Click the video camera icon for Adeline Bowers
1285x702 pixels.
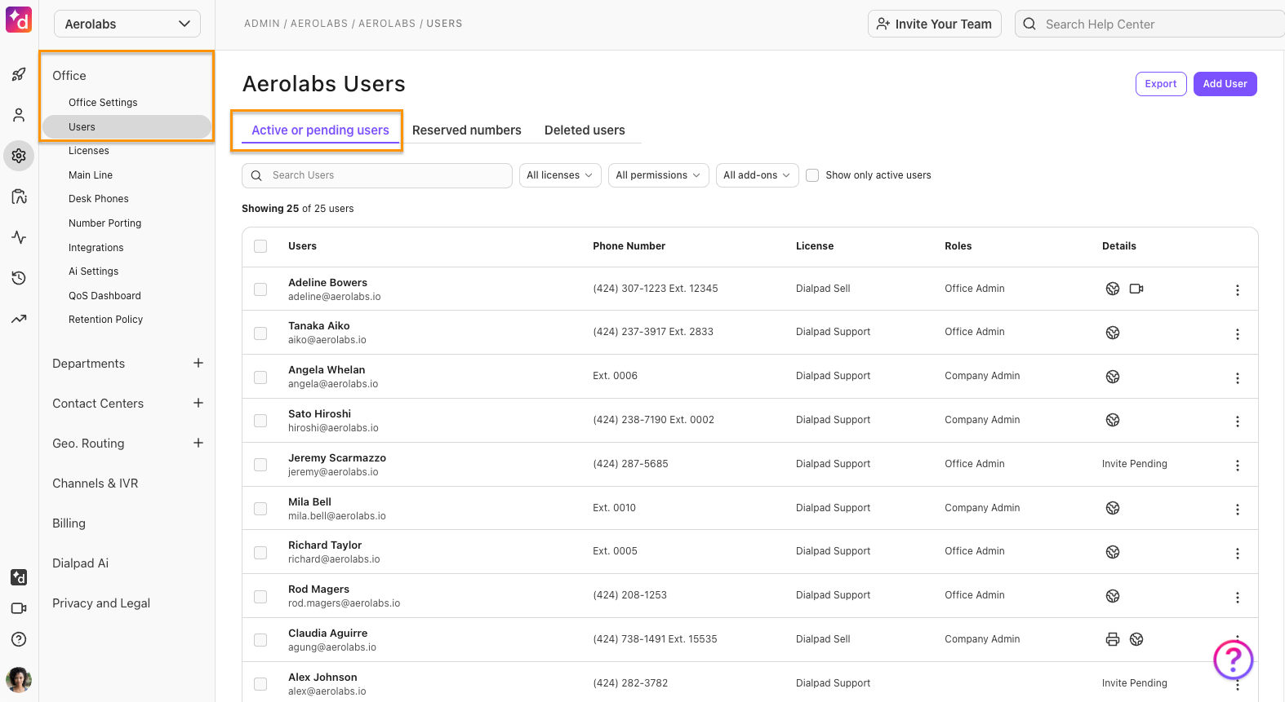pos(1136,289)
